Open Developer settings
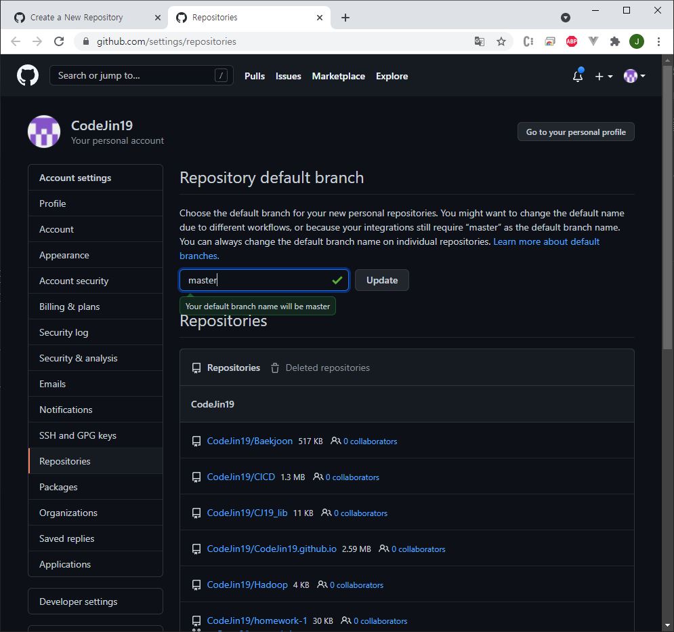The image size is (674, 632). pyautogui.click(x=96, y=601)
